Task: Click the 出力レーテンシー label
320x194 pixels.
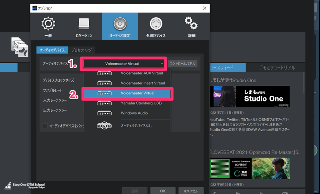Action: (x=55, y=110)
